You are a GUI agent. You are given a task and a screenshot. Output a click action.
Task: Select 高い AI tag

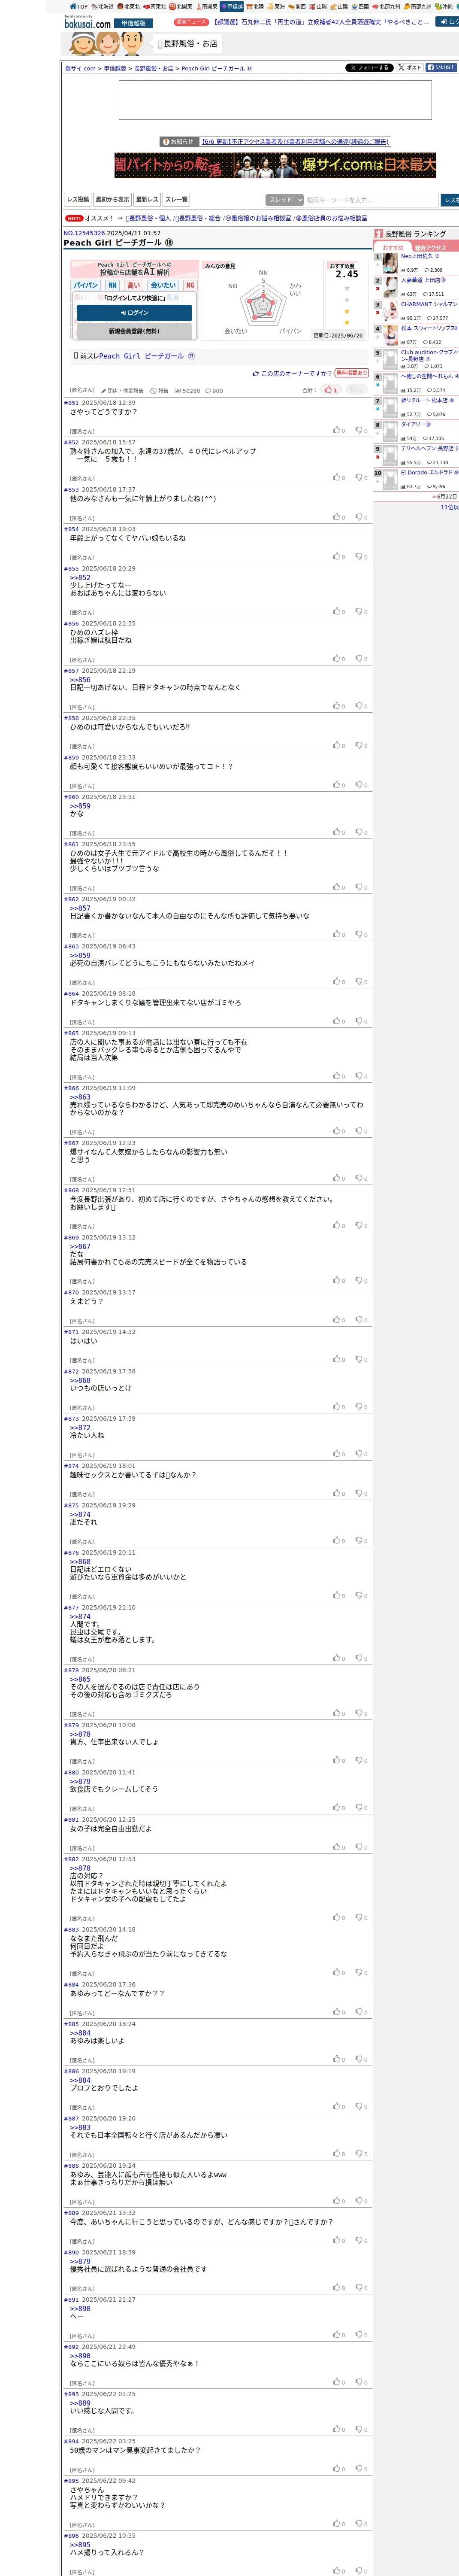[x=133, y=285]
